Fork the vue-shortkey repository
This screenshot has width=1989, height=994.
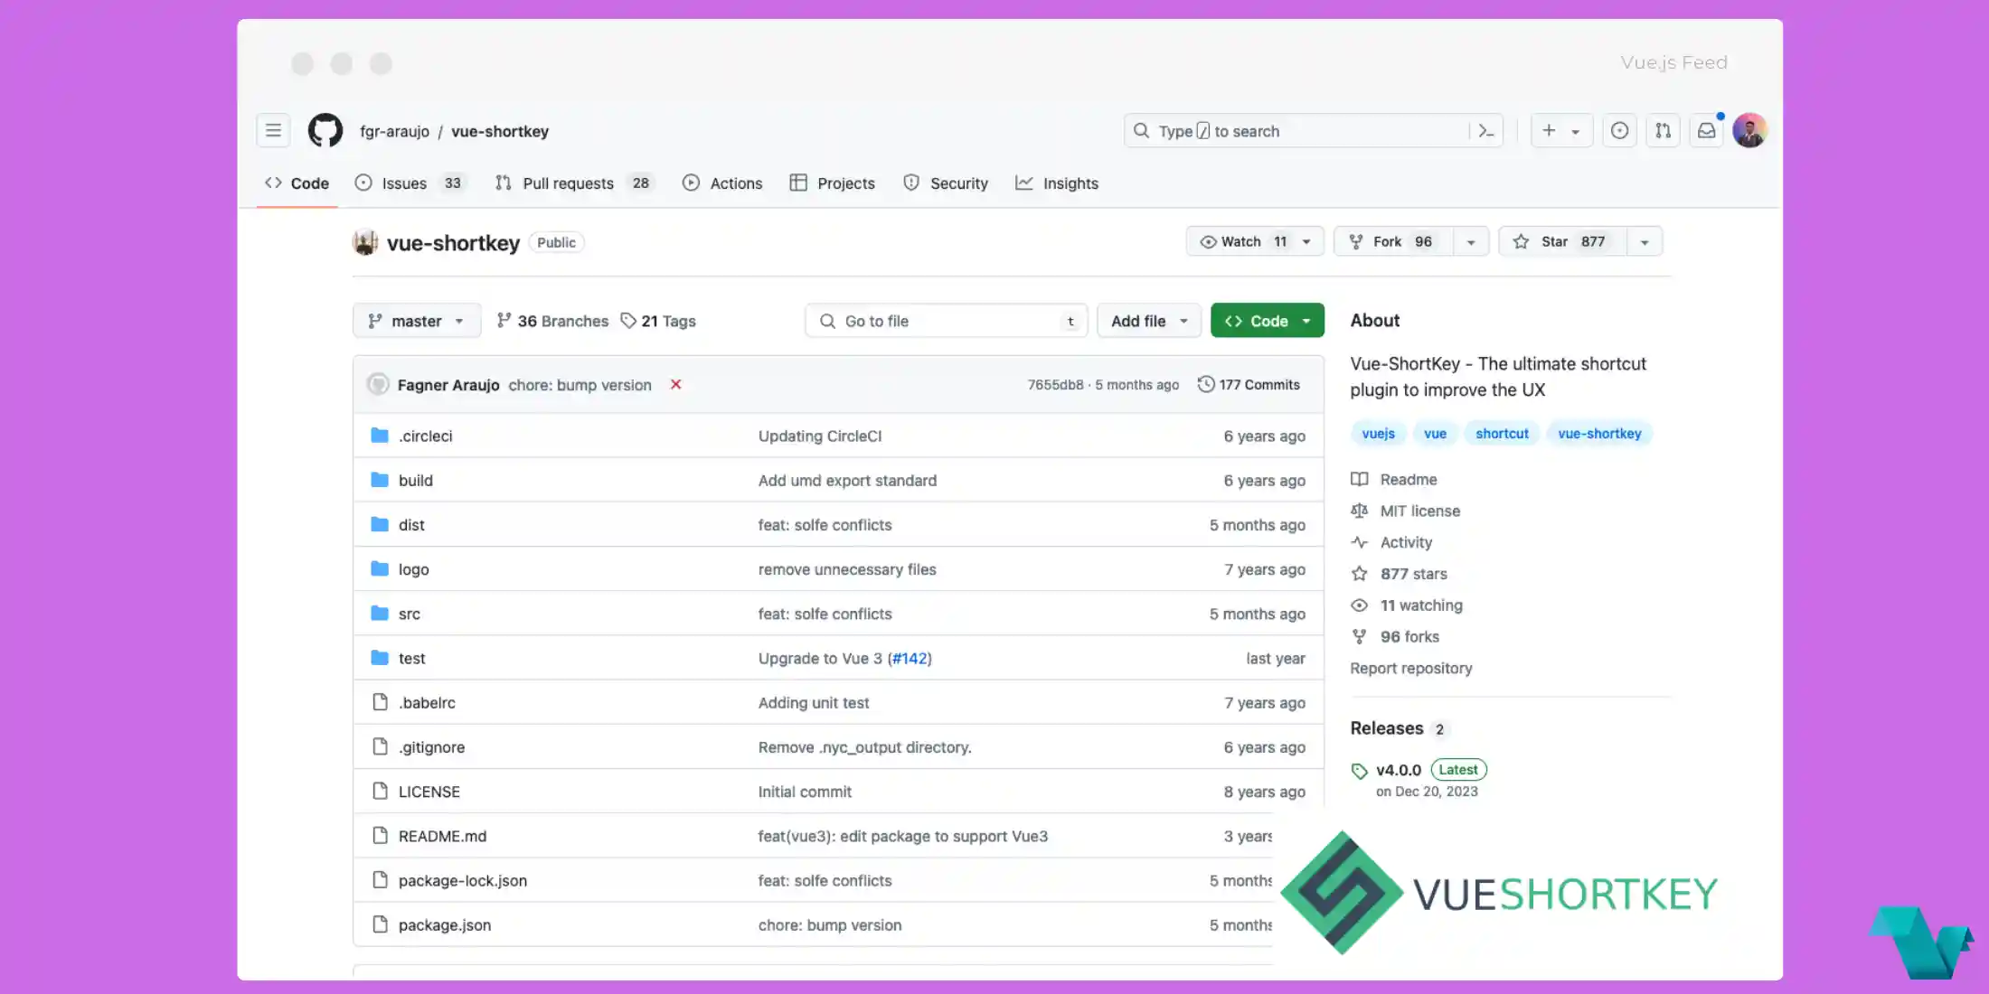pyautogui.click(x=1393, y=241)
